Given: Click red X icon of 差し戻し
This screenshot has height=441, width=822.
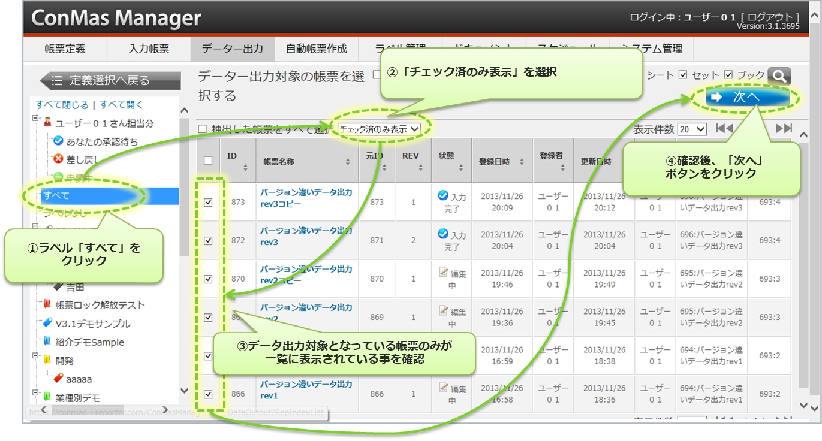Looking at the screenshot, I should [x=58, y=159].
